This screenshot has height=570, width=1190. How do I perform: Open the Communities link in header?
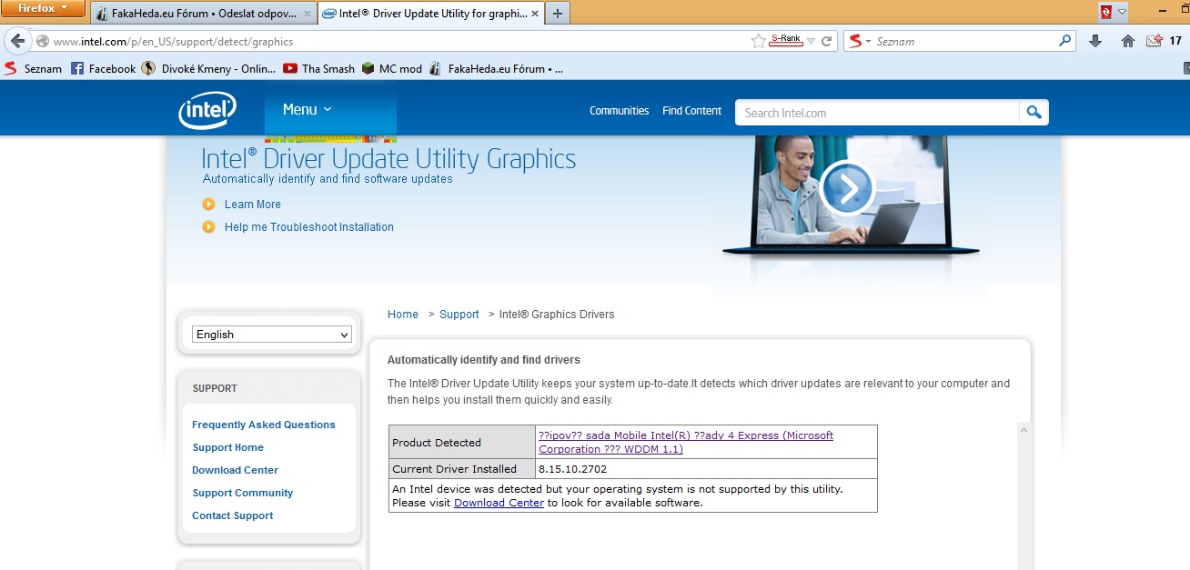pos(619,111)
